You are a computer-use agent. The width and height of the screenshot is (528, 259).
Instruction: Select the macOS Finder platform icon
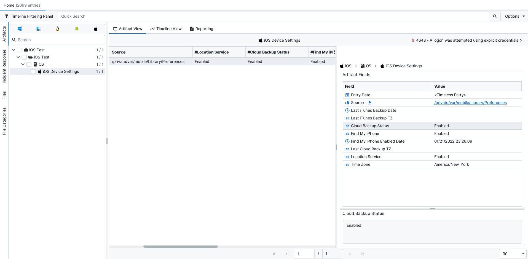pos(39,29)
